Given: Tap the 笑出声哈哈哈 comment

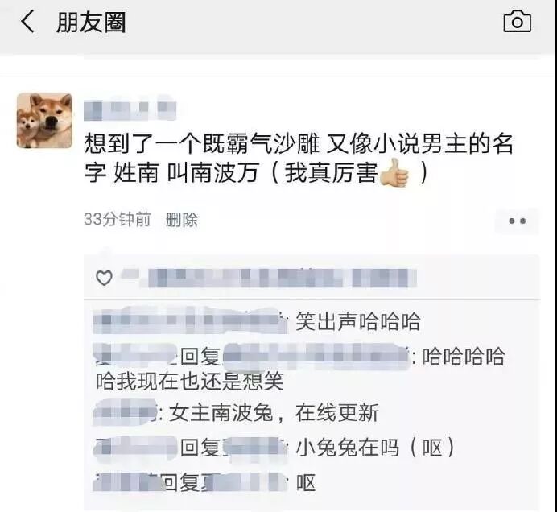Looking at the screenshot, I should click(357, 321).
